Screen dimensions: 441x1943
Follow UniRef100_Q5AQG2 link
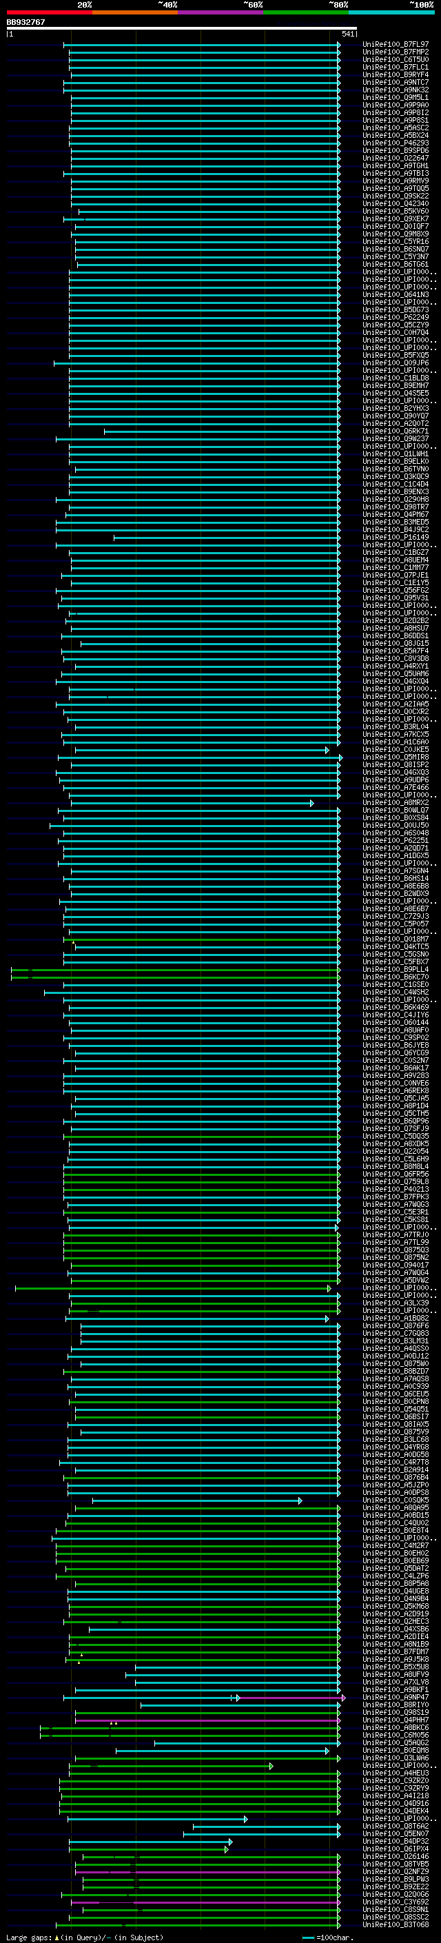point(395,1742)
